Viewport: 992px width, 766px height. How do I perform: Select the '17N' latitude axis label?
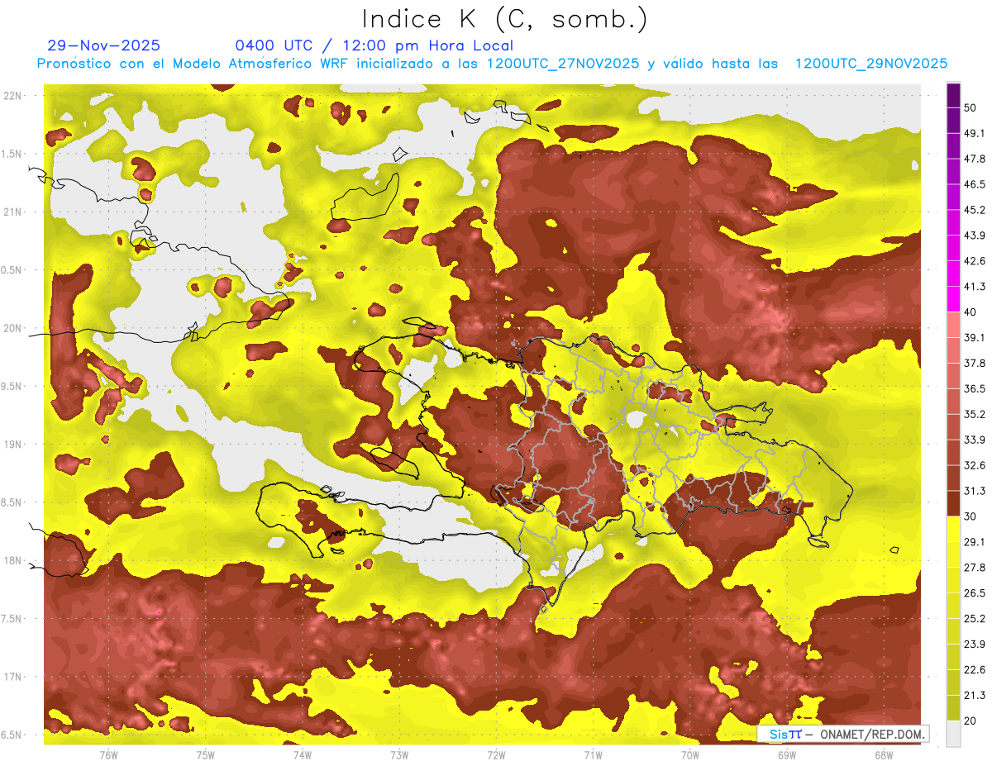pos(12,678)
